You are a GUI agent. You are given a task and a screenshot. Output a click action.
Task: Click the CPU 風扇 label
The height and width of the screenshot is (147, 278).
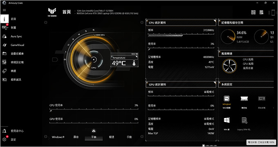[x=248, y=60]
